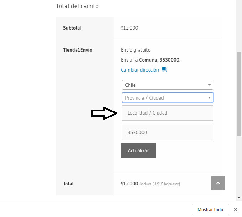
Task: Click the shipping truck icon
Action: pyautogui.click(x=165, y=69)
